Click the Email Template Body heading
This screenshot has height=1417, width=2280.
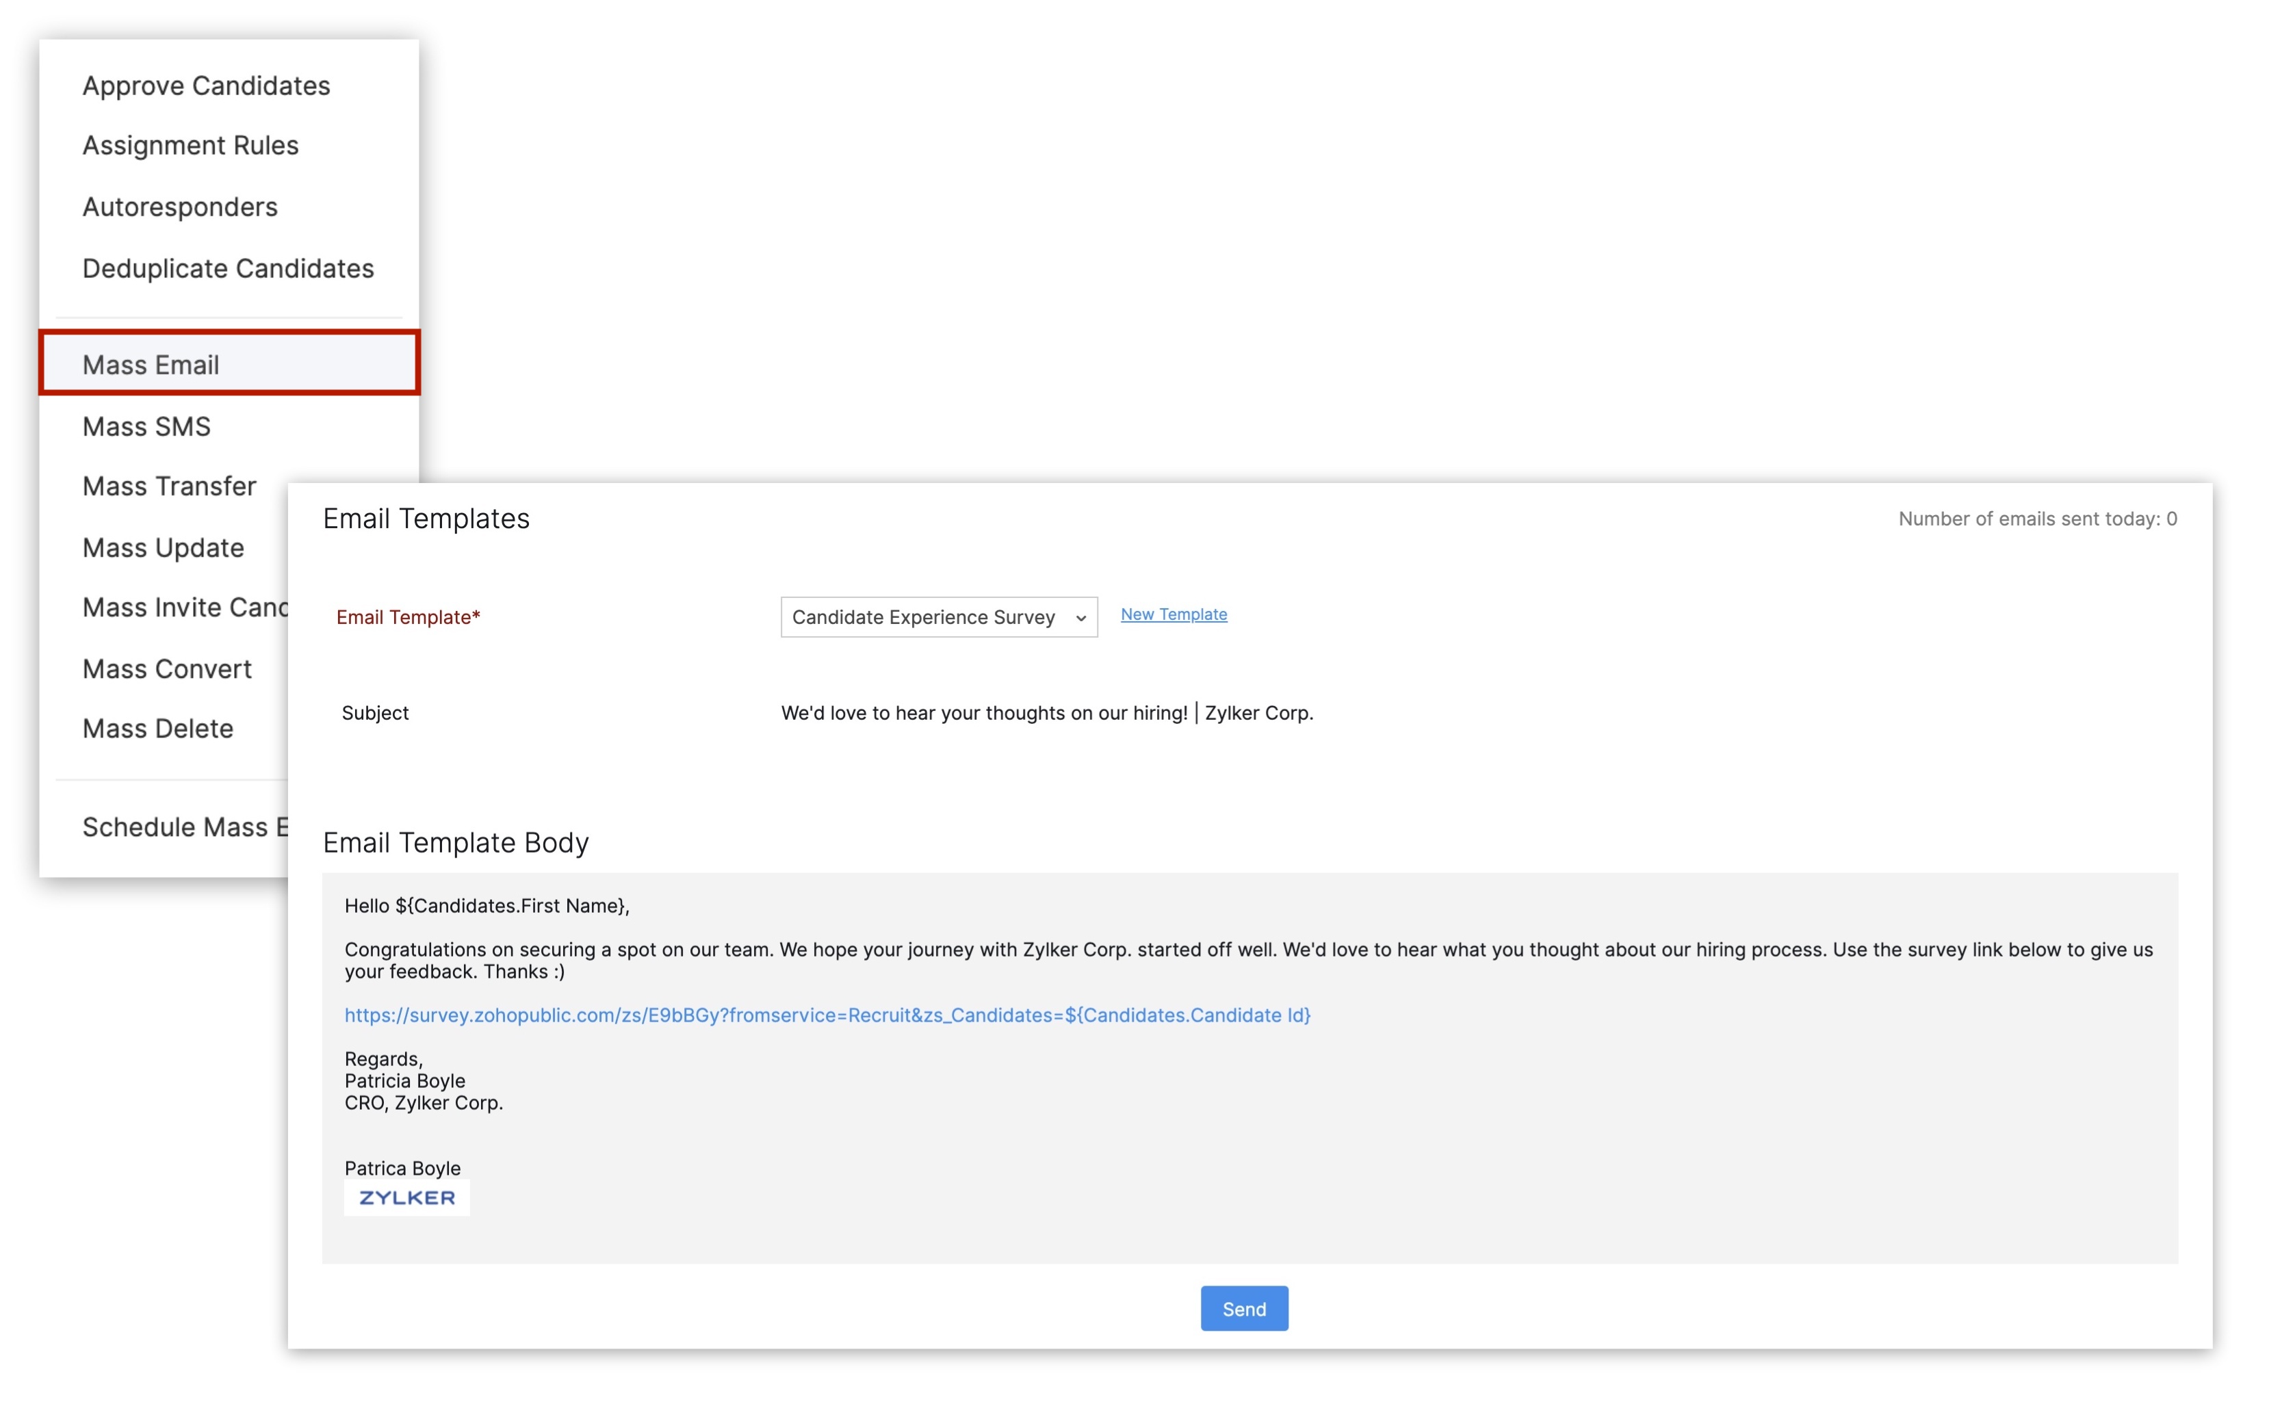coord(456,842)
